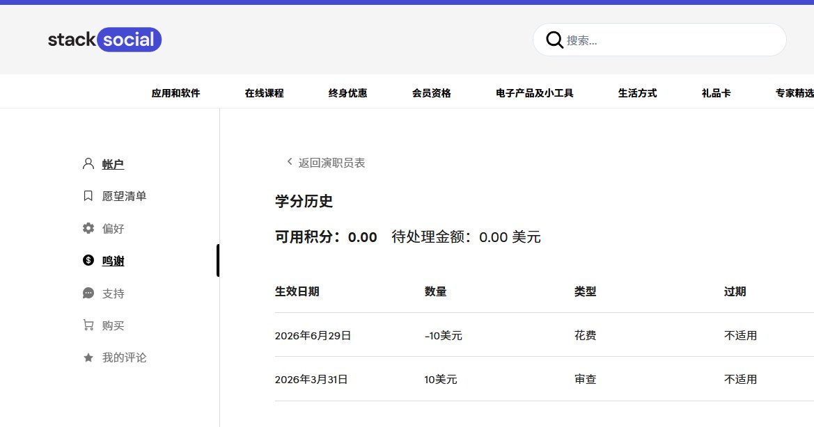The height and width of the screenshot is (427, 814).
Task: Click the 待处理金额: 0.00 美元 text
Action: [x=466, y=237]
